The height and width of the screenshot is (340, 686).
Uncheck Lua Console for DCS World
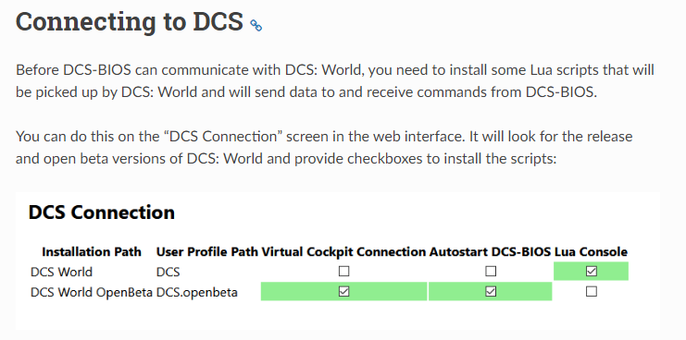click(591, 272)
